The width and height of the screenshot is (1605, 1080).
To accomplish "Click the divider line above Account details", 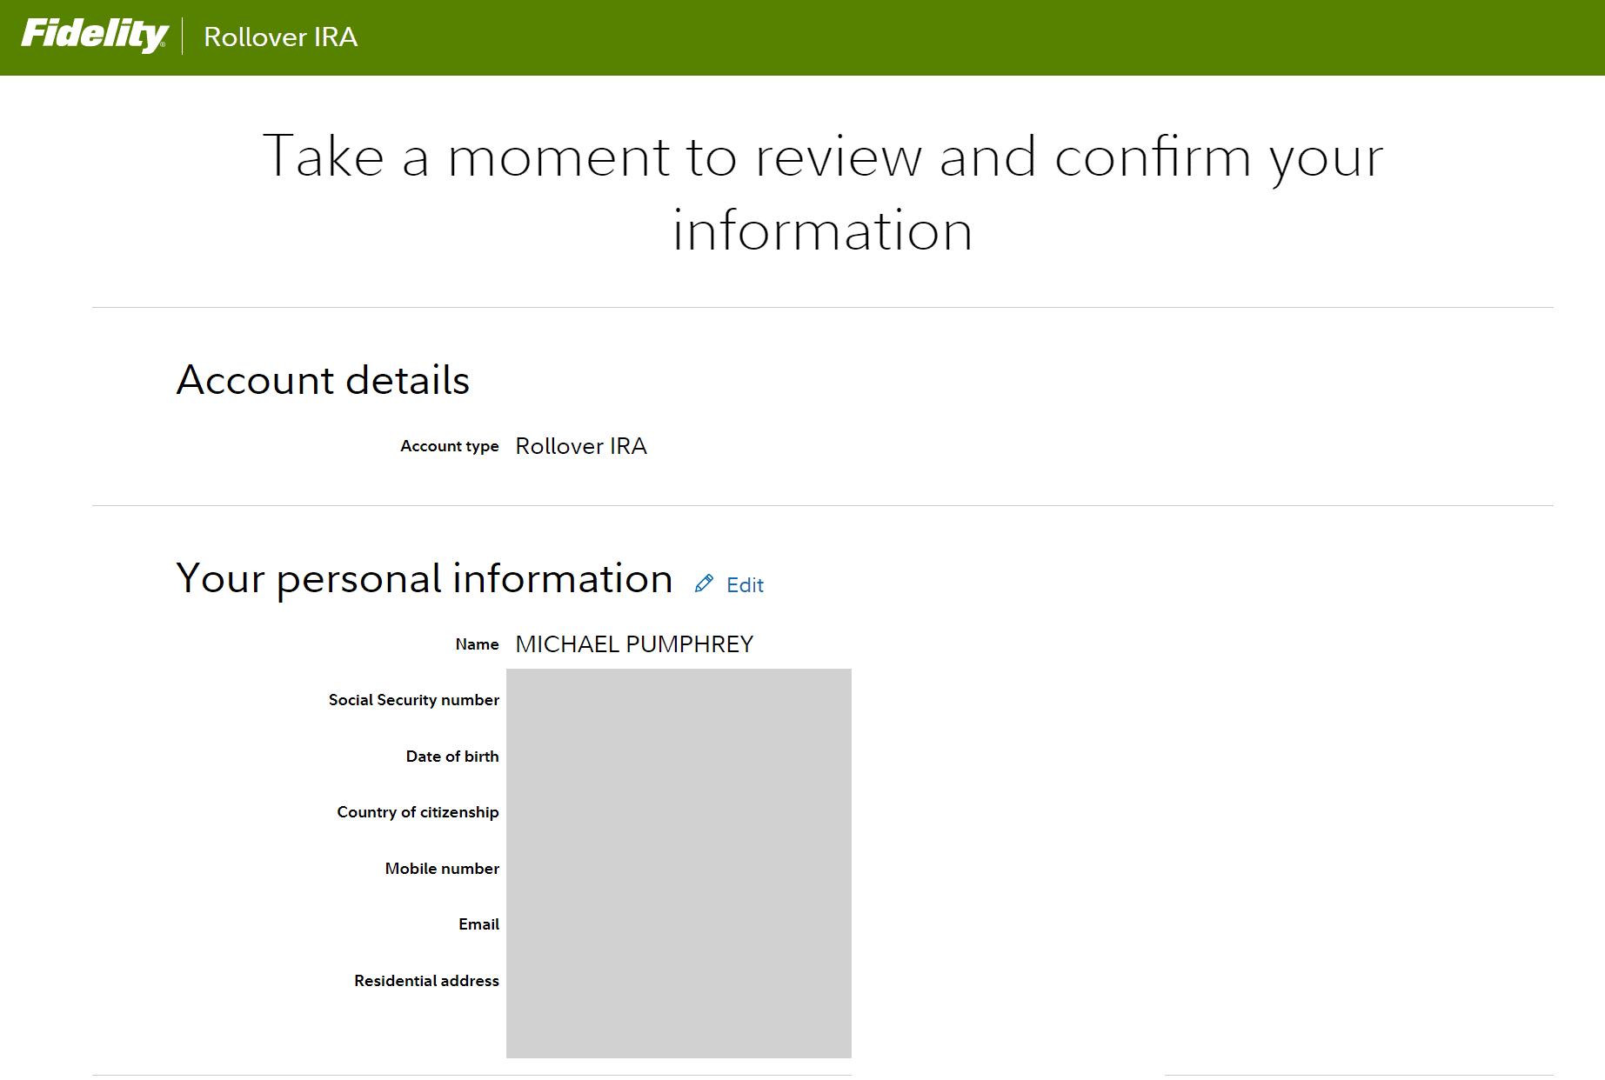I will (822, 307).
